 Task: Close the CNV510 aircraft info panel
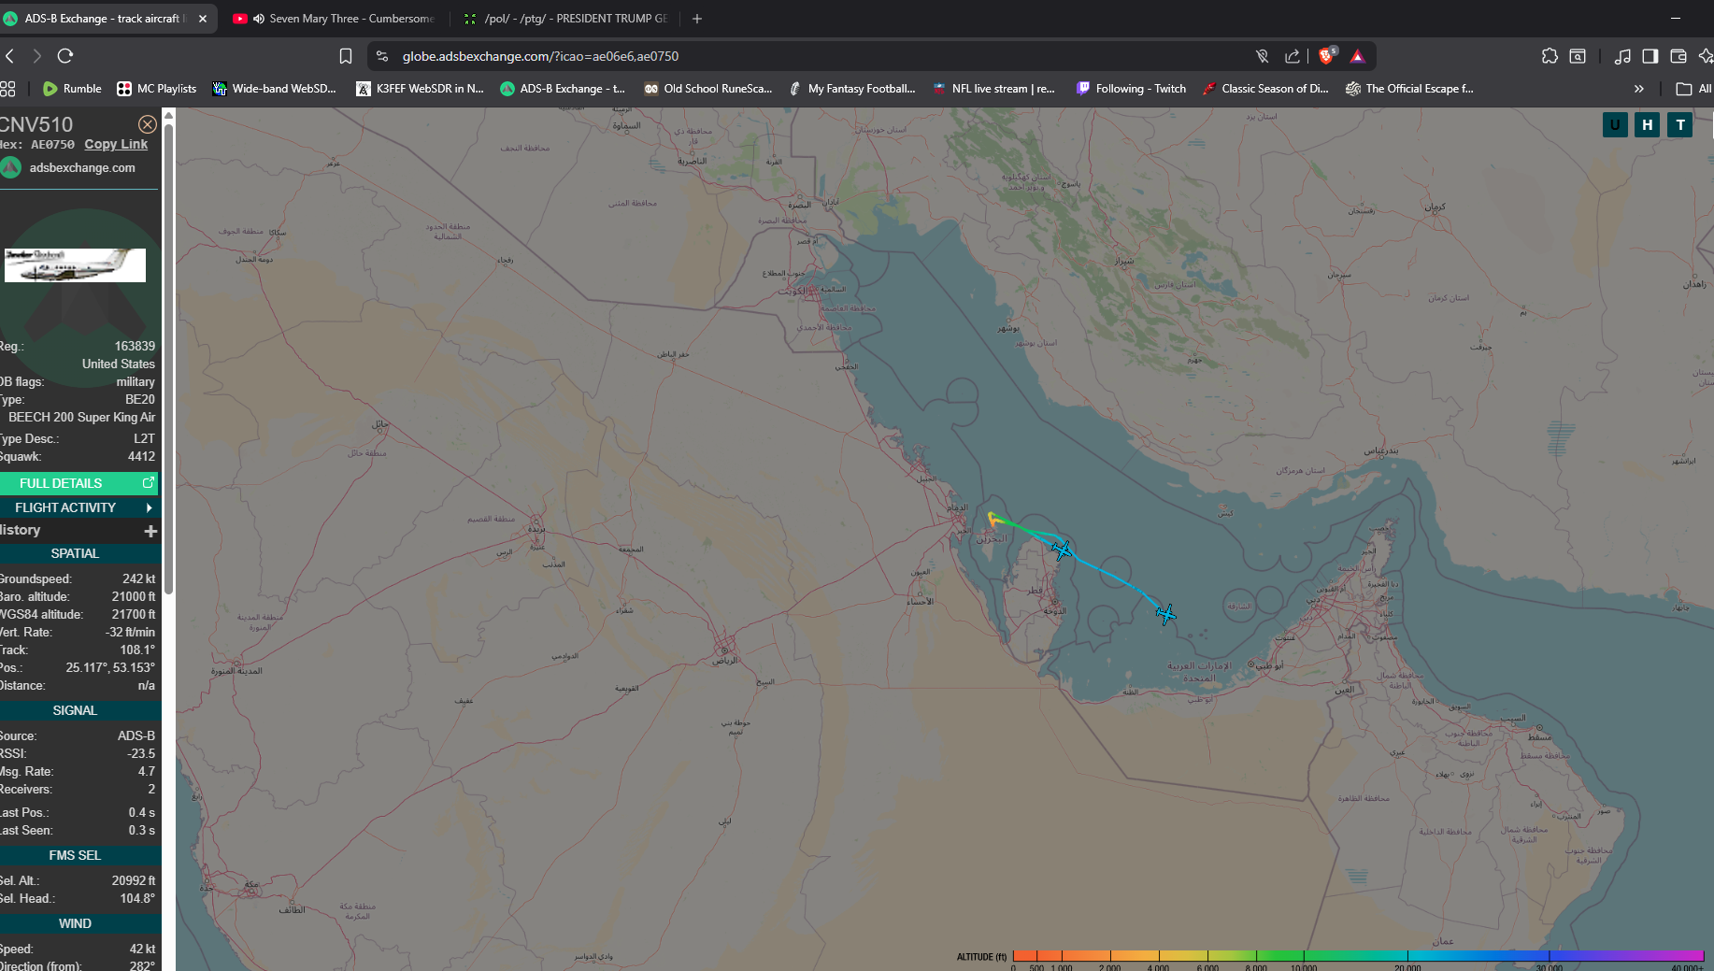(147, 124)
